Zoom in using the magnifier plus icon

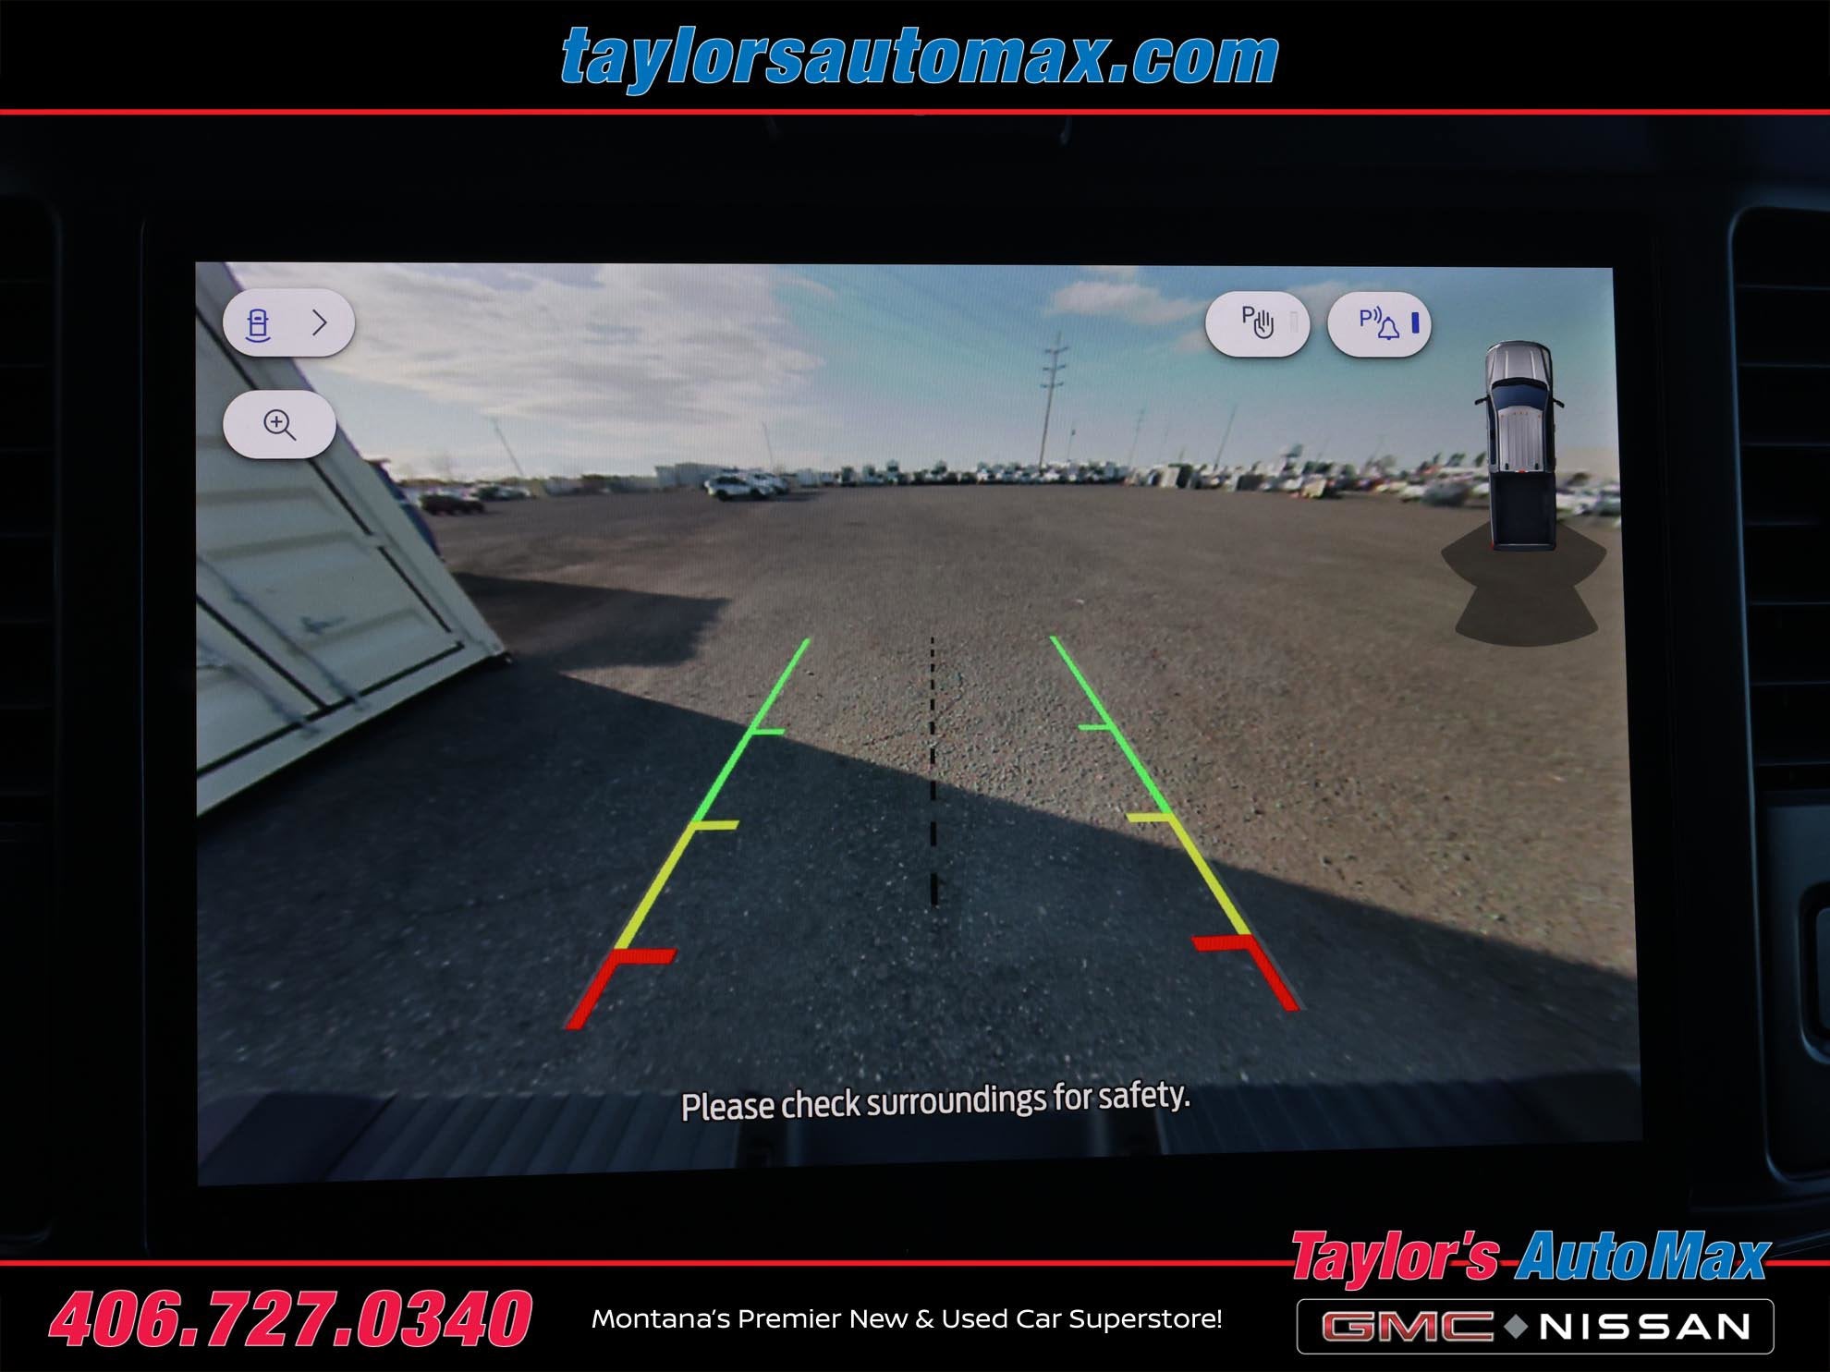pyautogui.click(x=279, y=425)
